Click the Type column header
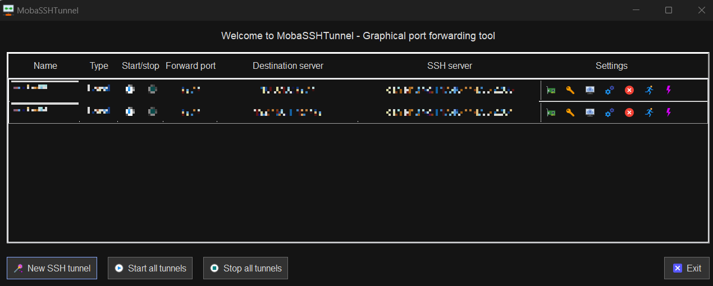 click(99, 65)
